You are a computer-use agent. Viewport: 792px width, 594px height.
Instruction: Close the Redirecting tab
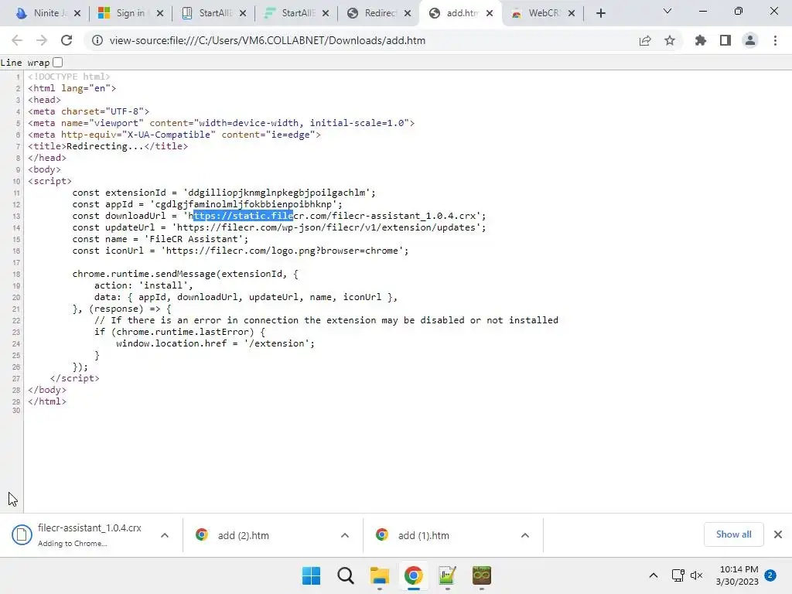tap(408, 13)
